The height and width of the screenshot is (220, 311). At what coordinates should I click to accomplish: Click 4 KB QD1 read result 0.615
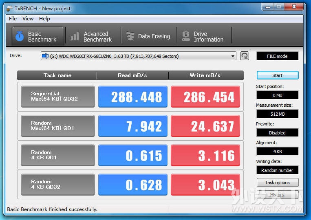pyautogui.click(x=133, y=155)
